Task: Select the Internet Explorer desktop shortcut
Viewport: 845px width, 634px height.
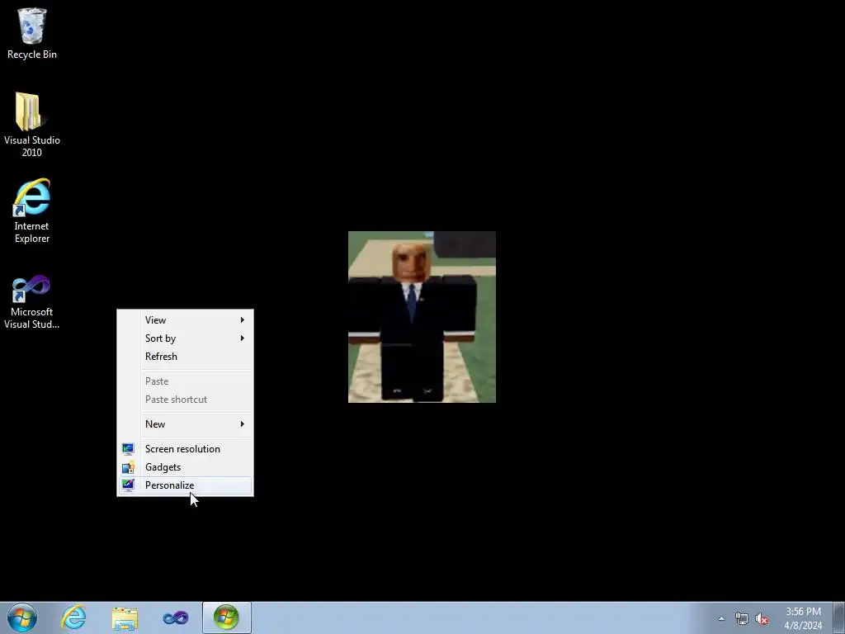Action: tap(32, 211)
